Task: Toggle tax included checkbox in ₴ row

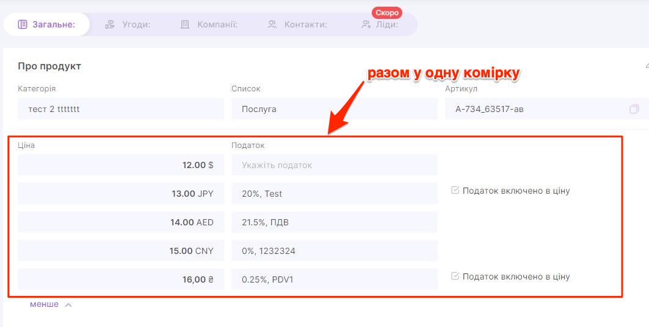Action: tap(455, 276)
